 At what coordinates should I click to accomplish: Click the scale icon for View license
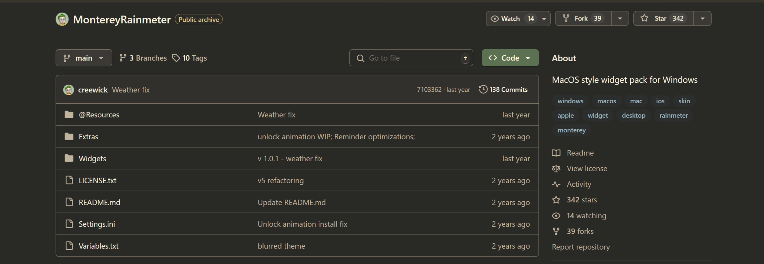[556, 168]
